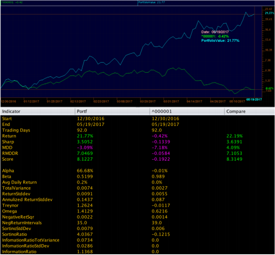Viewport: 275px width, 255px height.
Task: Select the 'PortfolioValue 21.77' chart header legend
Action: tap(152, 2)
